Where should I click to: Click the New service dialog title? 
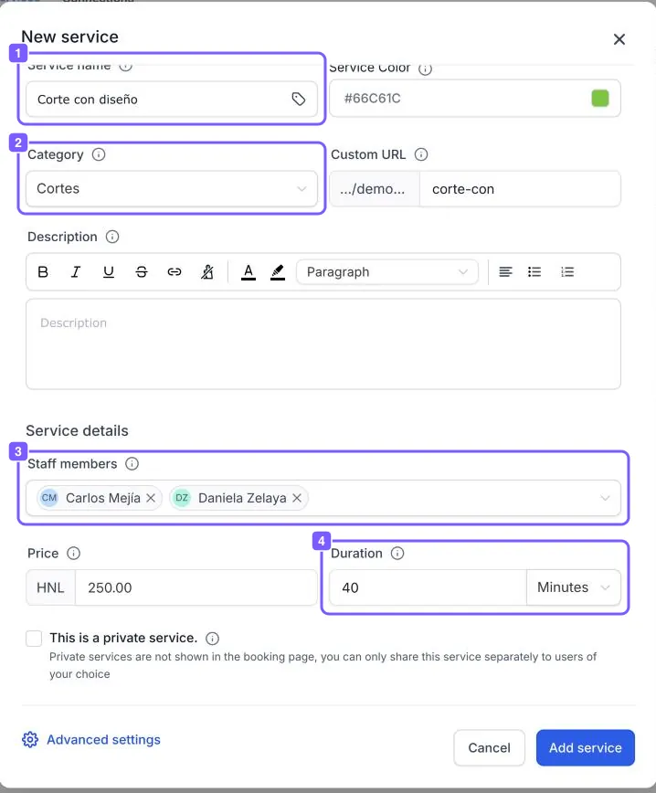pos(69,37)
